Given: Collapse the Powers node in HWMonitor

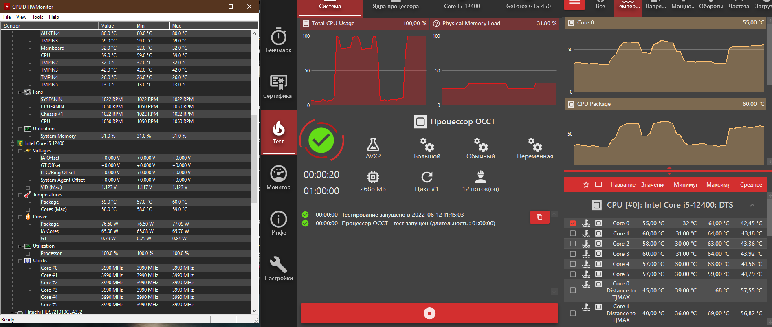Looking at the screenshot, I should point(20,217).
